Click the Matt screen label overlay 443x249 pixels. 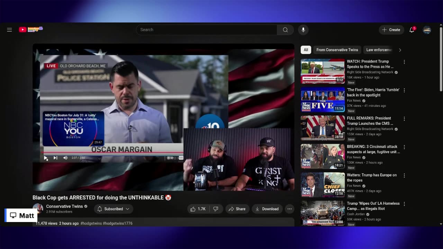(20, 215)
